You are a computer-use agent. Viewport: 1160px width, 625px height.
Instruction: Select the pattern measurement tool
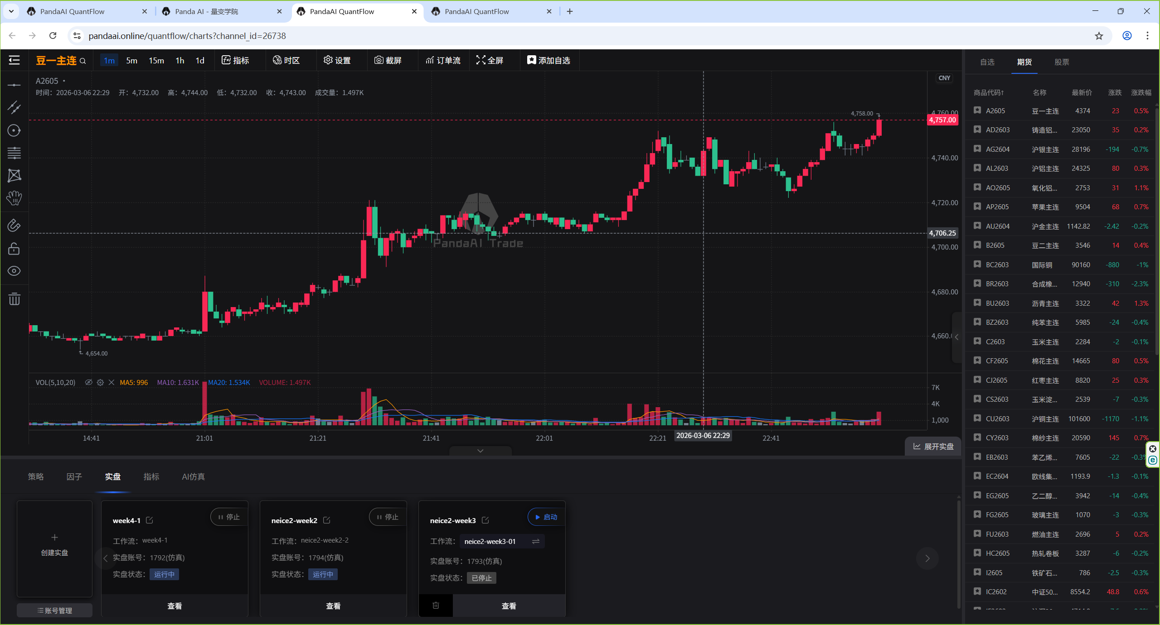tap(14, 175)
